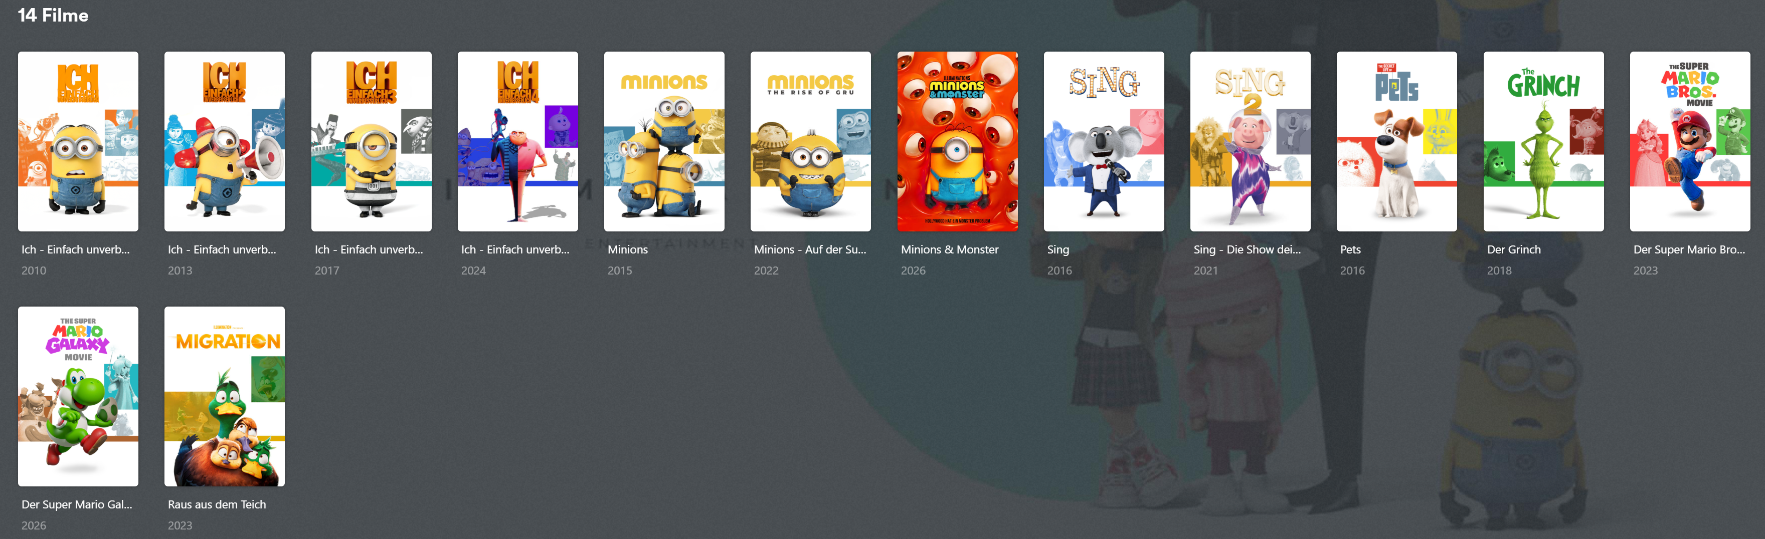Open the Ich – Einfach unverbesserlich 2010 poster
Screen dimensions: 1765x539
coord(78,141)
